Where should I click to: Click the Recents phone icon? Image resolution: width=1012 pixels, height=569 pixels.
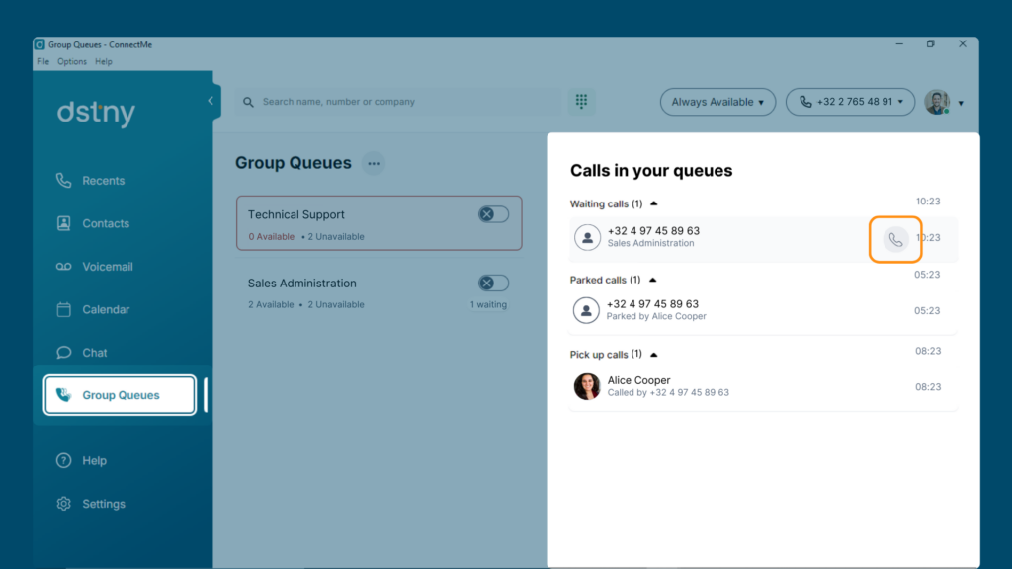tap(63, 181)
